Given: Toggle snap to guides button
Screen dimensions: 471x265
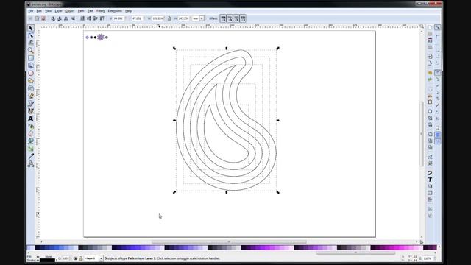Looking at the screenshot, I should click(x=437, y=141).
